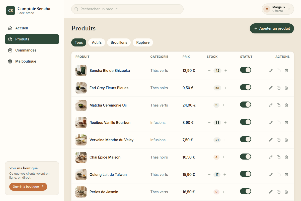Image resolution: width=301 pixels, height=201 pixels.
Task: Click the 24,00 € price cell
Action: [189, 105]
